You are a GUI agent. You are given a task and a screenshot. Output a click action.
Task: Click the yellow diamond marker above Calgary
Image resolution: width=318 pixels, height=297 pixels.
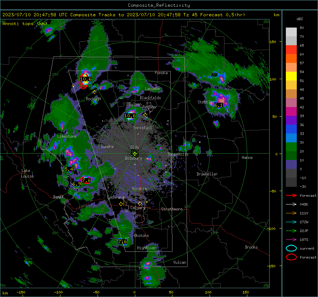140,203
